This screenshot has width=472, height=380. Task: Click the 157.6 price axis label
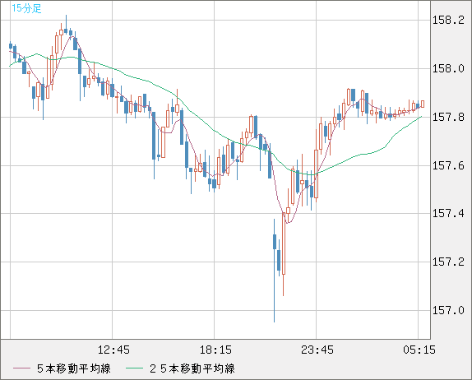[448, 165]
